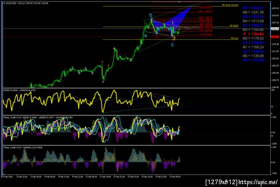
Task: Select the red P pivot level label
Action: [x=253, y=34]
